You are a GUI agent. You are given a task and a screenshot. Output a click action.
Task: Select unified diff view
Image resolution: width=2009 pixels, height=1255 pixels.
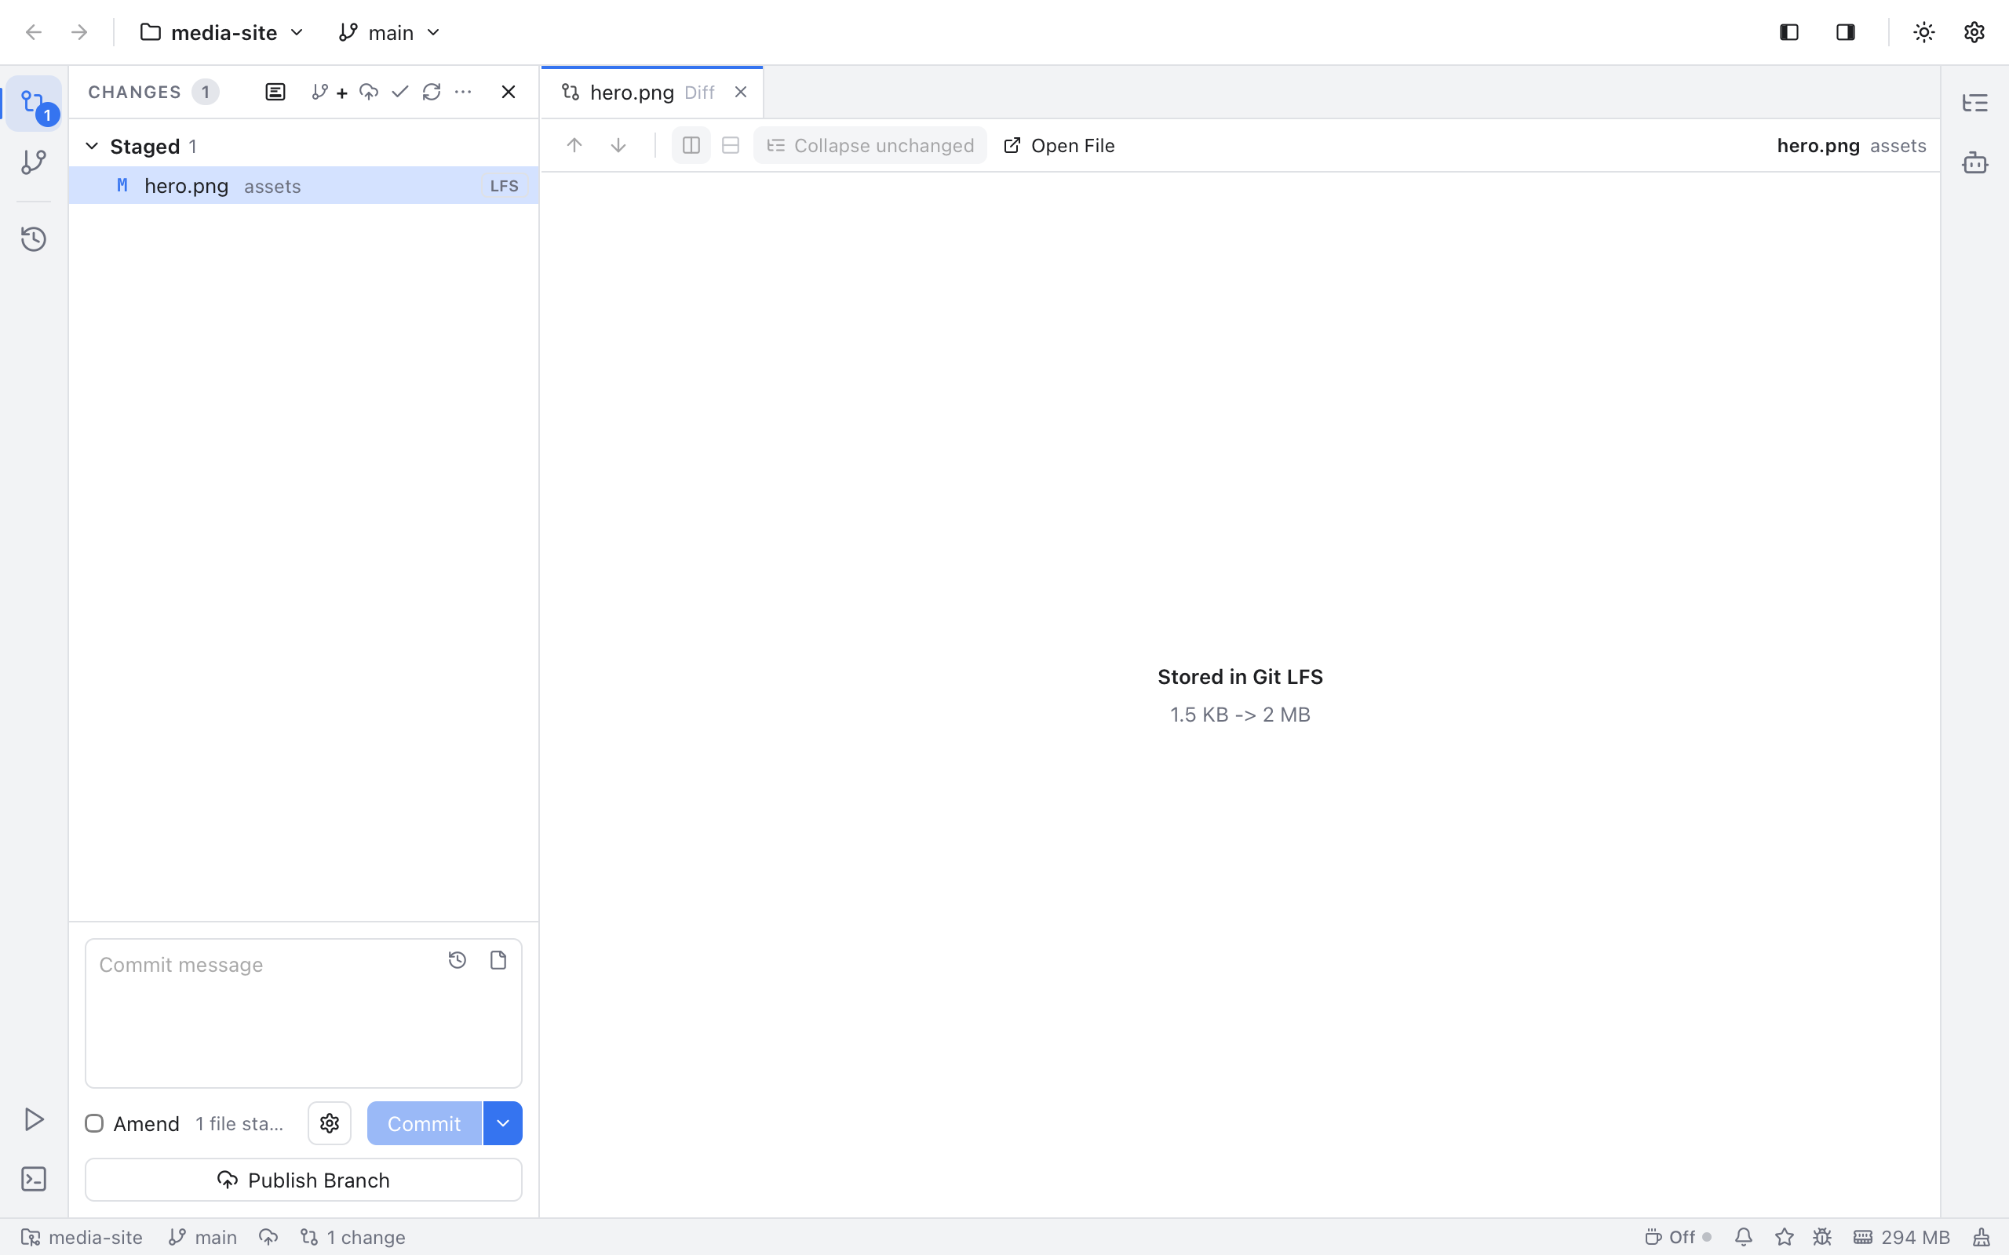(731, 145)
